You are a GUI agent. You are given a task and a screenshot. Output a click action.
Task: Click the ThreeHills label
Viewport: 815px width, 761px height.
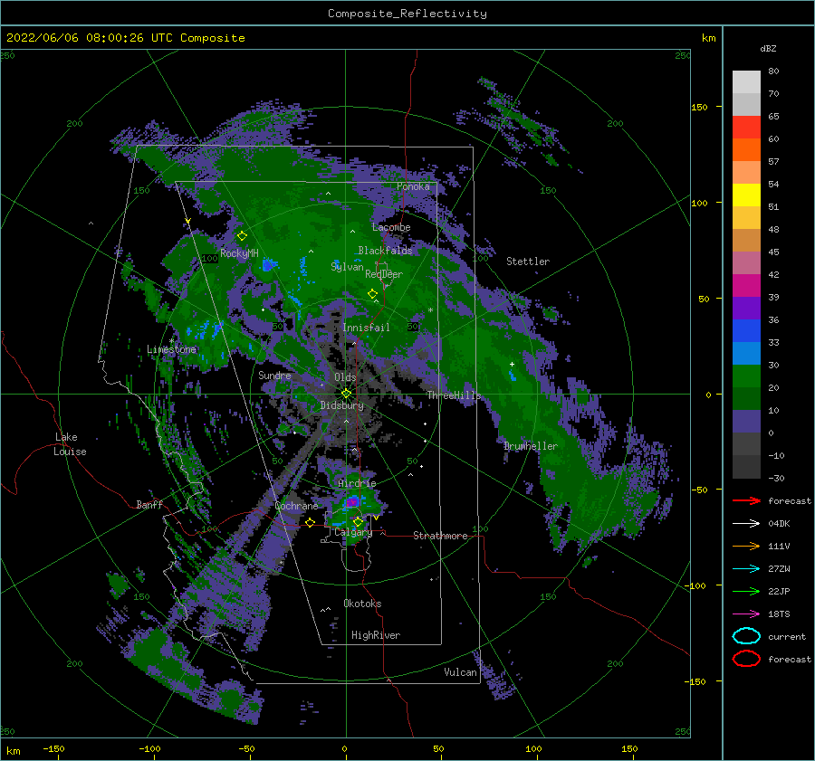(454, 395)
